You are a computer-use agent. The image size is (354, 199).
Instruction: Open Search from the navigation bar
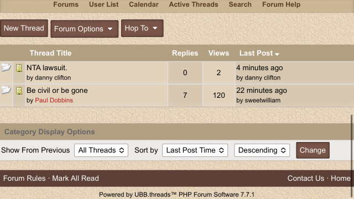click(x=240, y=4)
